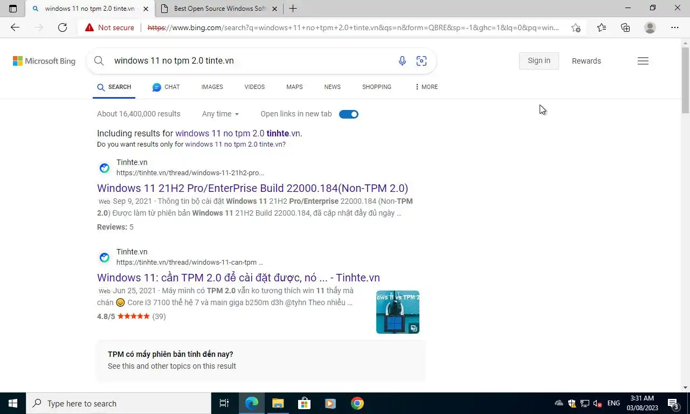Select the SEARCH tab
This screenshot has width=690, height=414.
pyautogui.click(x=114, y=87)
